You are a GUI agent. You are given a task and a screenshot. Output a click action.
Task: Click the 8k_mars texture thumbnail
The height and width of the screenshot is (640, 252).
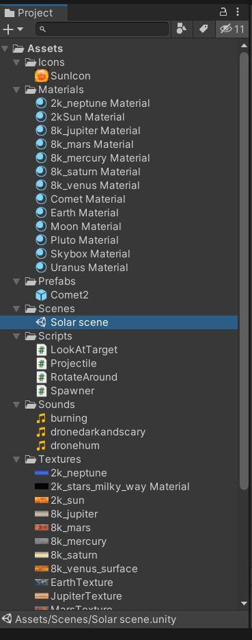click(x=42, y=527)
